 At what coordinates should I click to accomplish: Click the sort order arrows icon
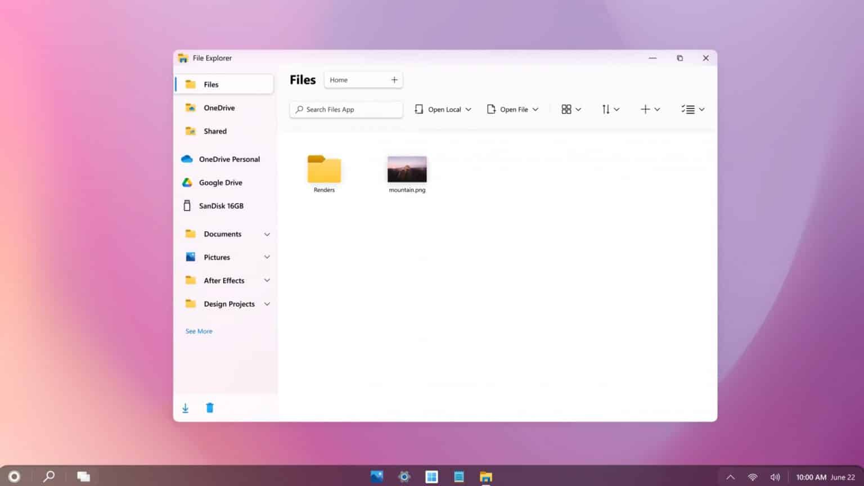coord(607,109)
